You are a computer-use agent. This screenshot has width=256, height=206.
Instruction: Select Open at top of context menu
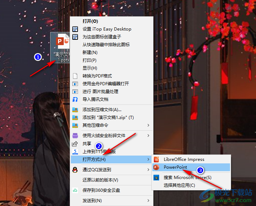click(x=88, y=21)
